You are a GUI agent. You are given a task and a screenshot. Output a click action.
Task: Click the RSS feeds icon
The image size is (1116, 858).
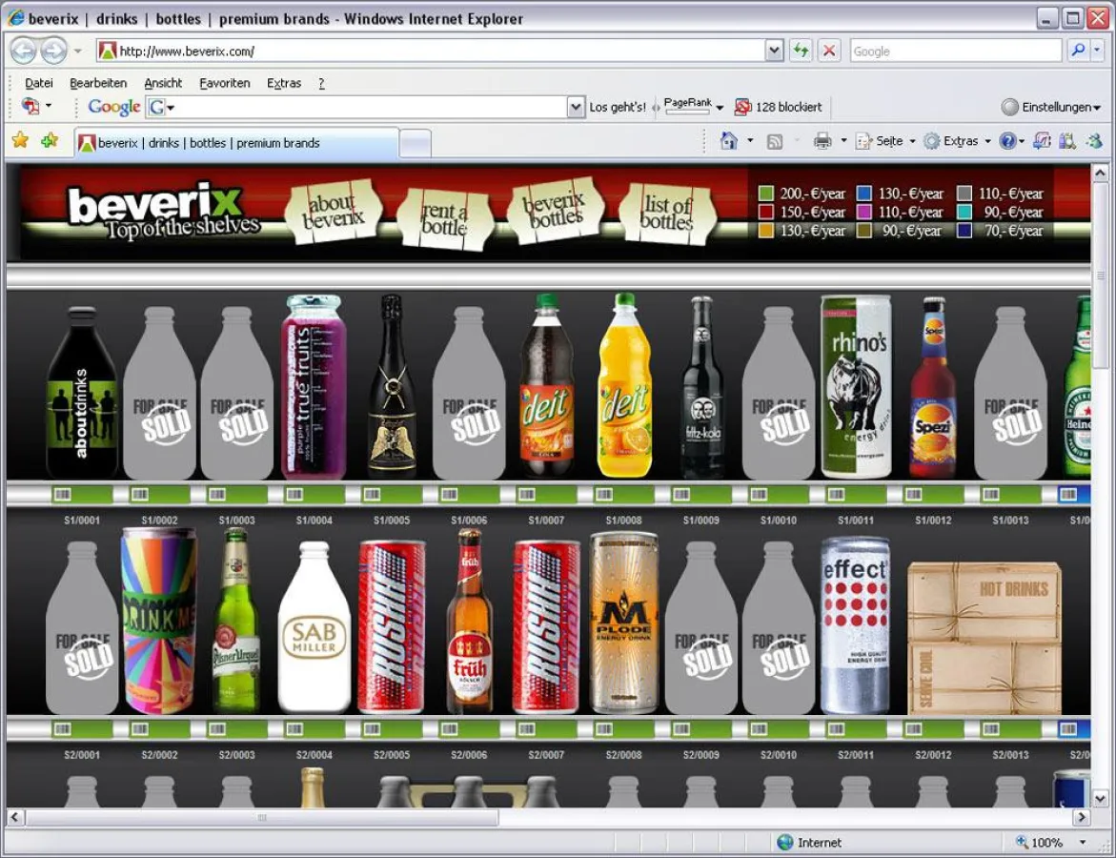pos(774,140)
